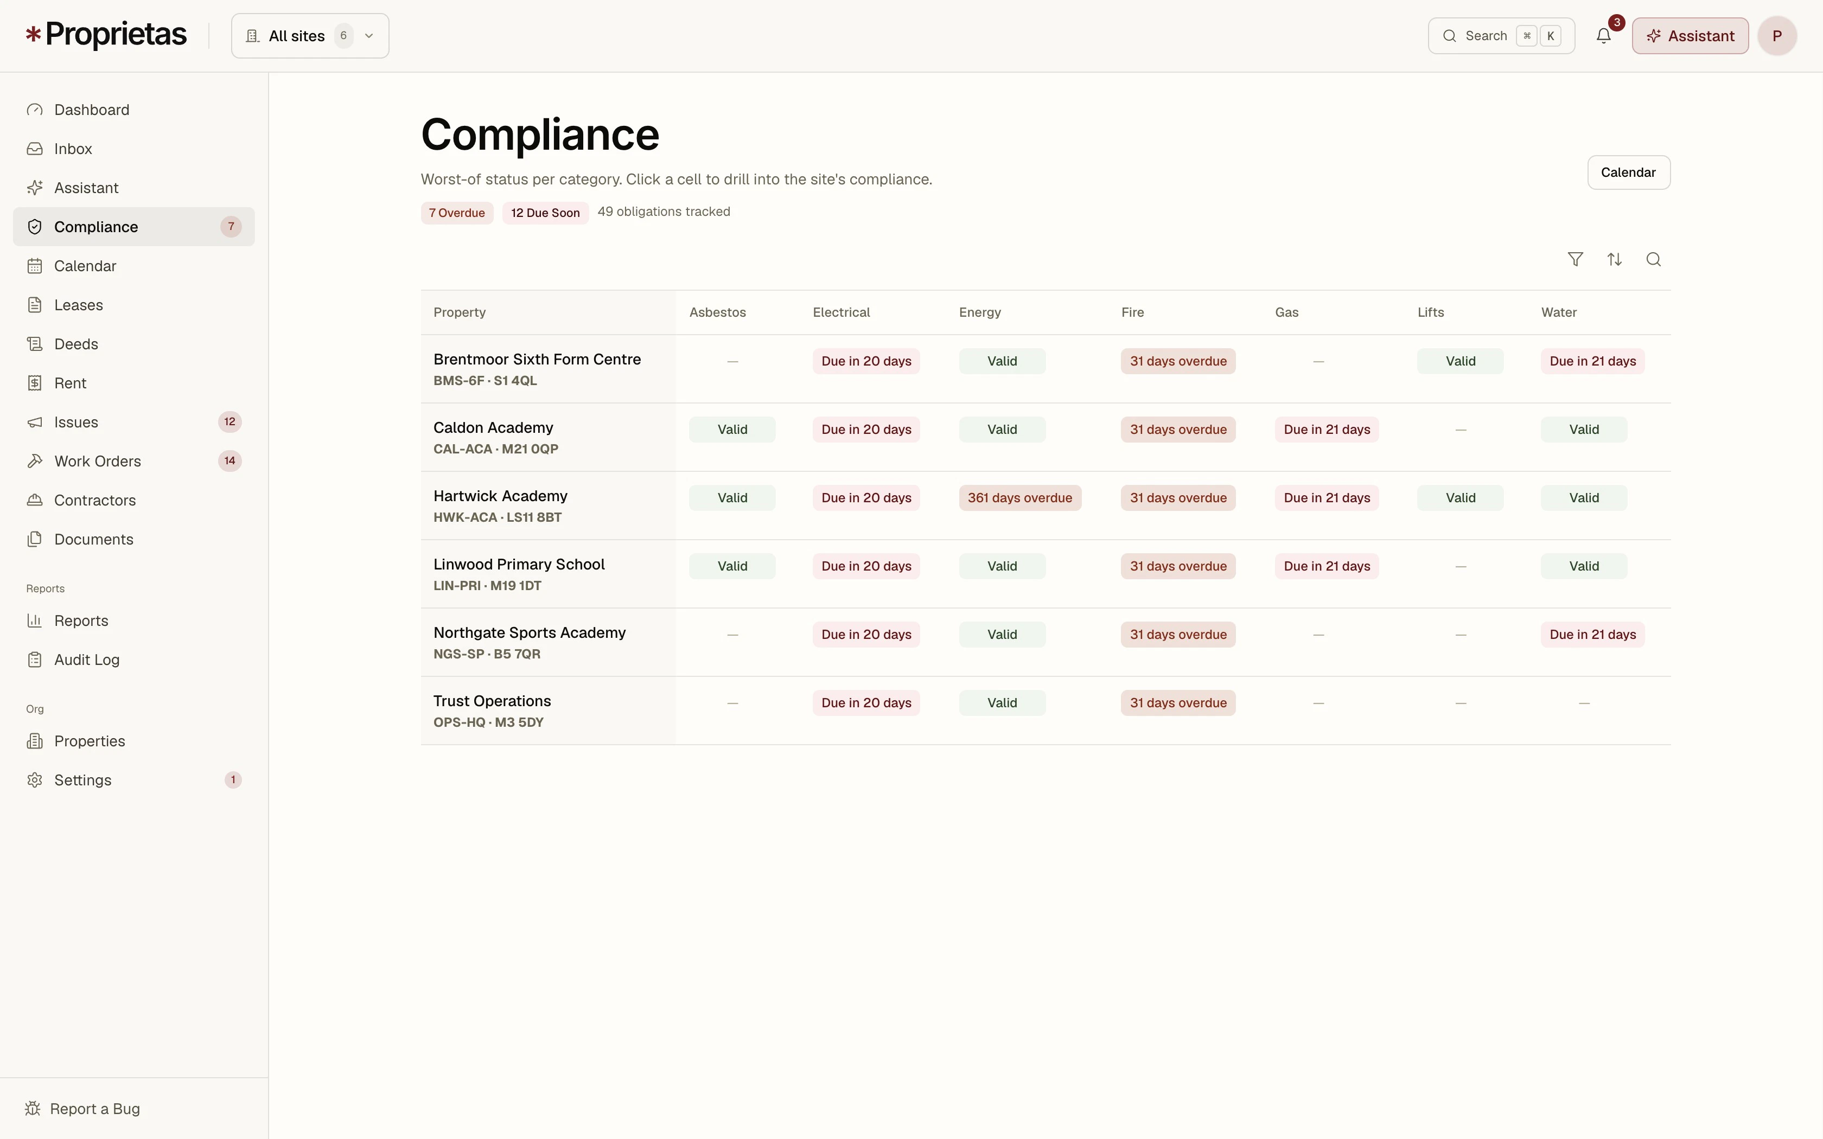Open Brentmoor Sixth Form Centre property
This screenshot has height=1139, width=1823.
tap(537, 359)
